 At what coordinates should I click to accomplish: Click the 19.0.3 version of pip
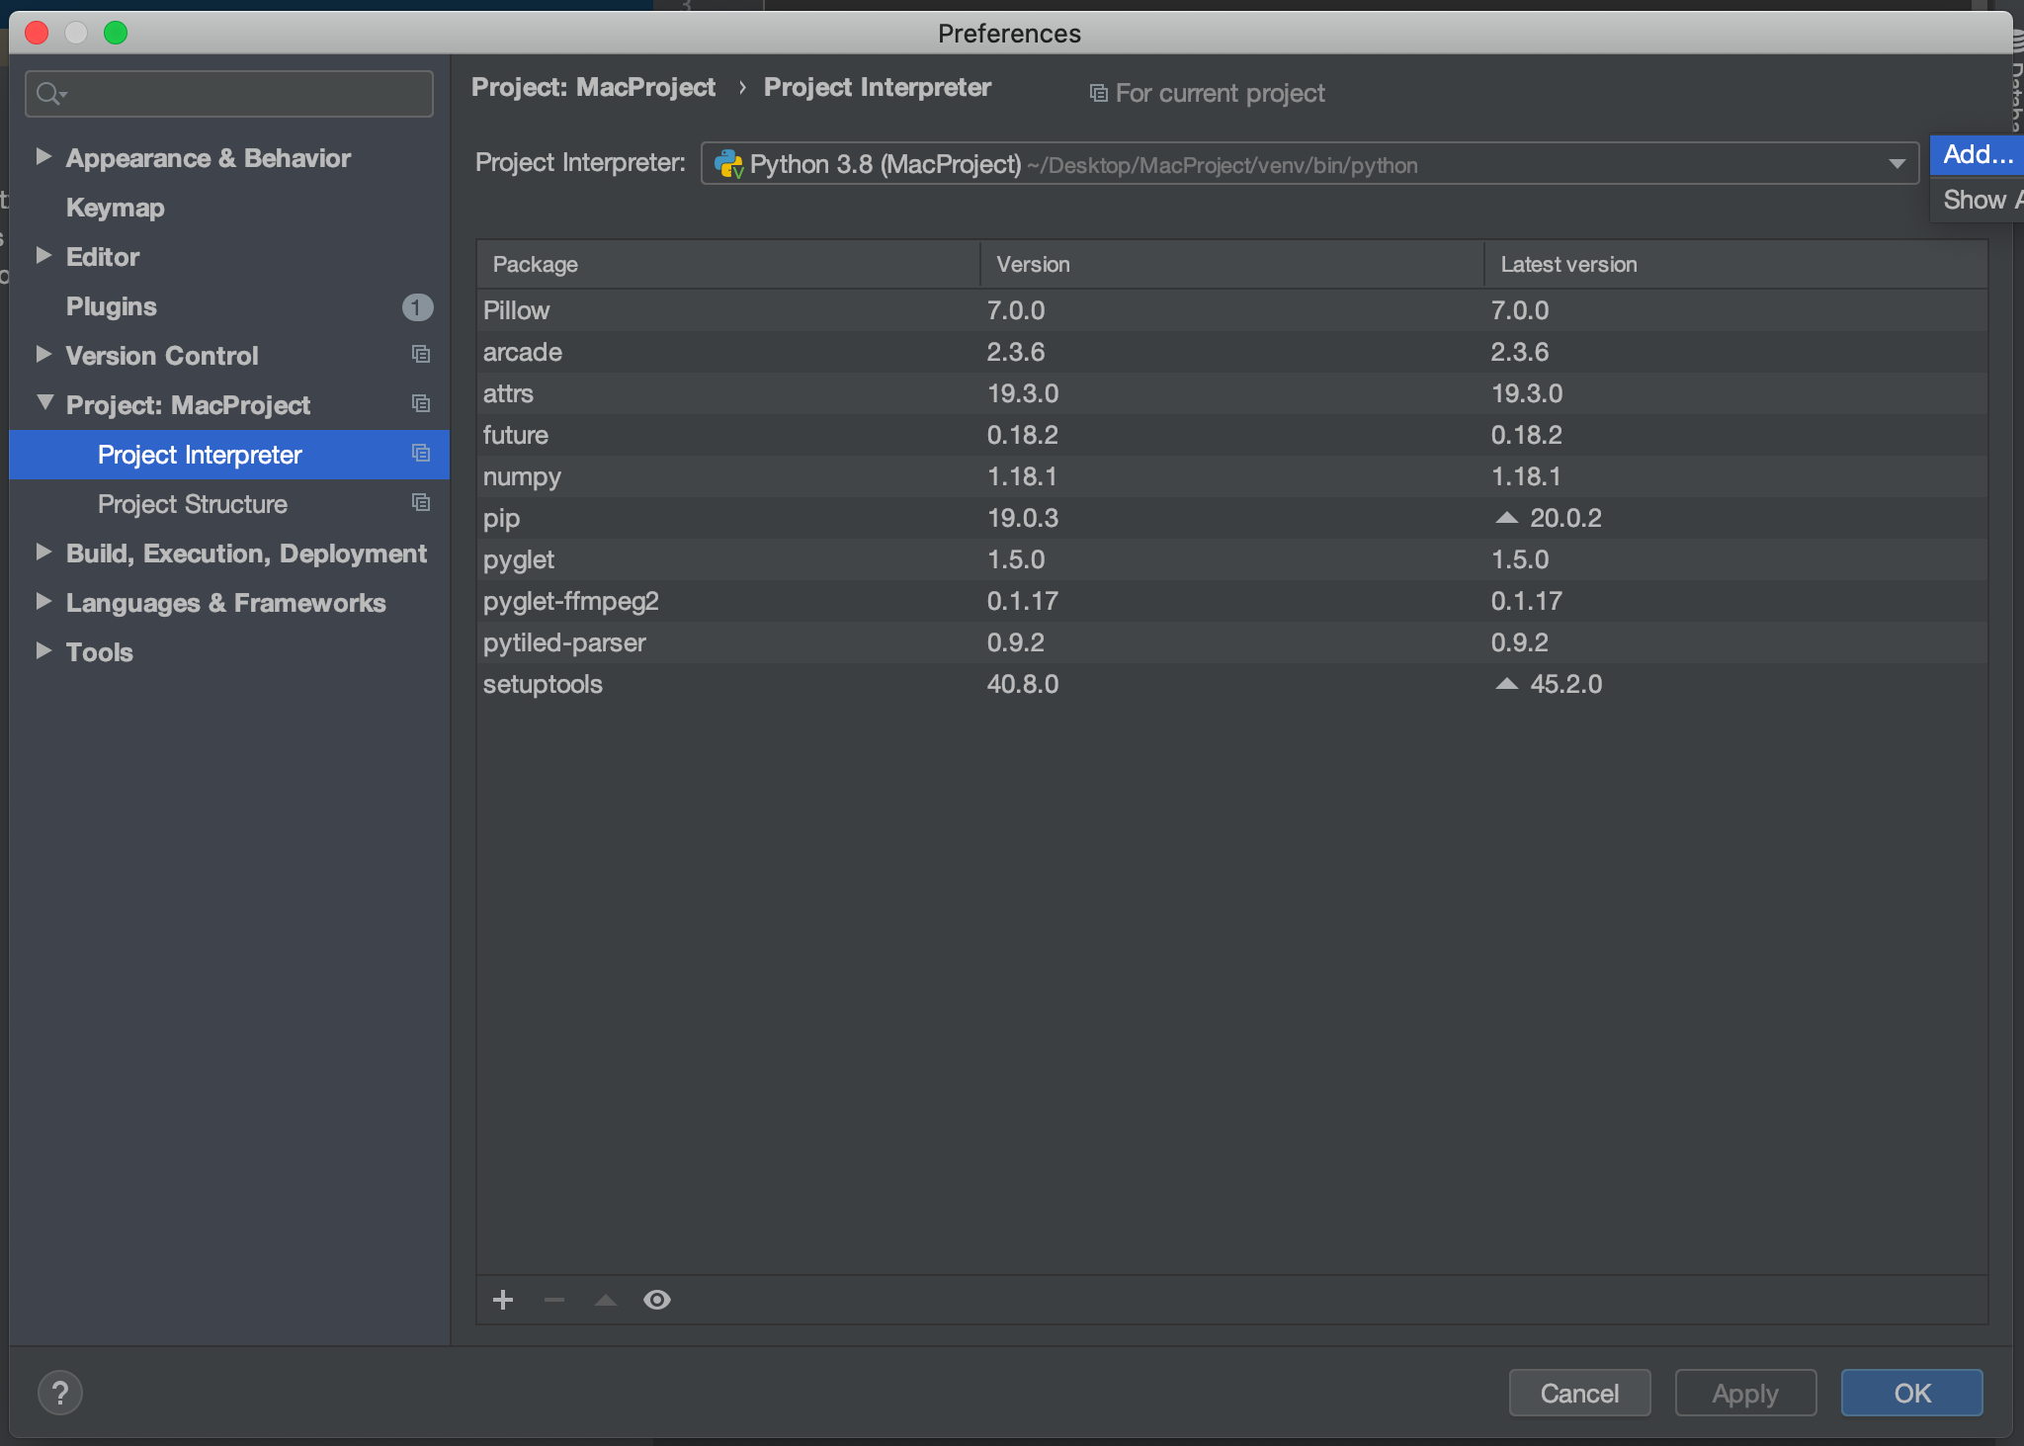point(1023,518)
